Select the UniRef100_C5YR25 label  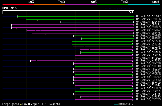pyautogui.click(x=148, y=36)
